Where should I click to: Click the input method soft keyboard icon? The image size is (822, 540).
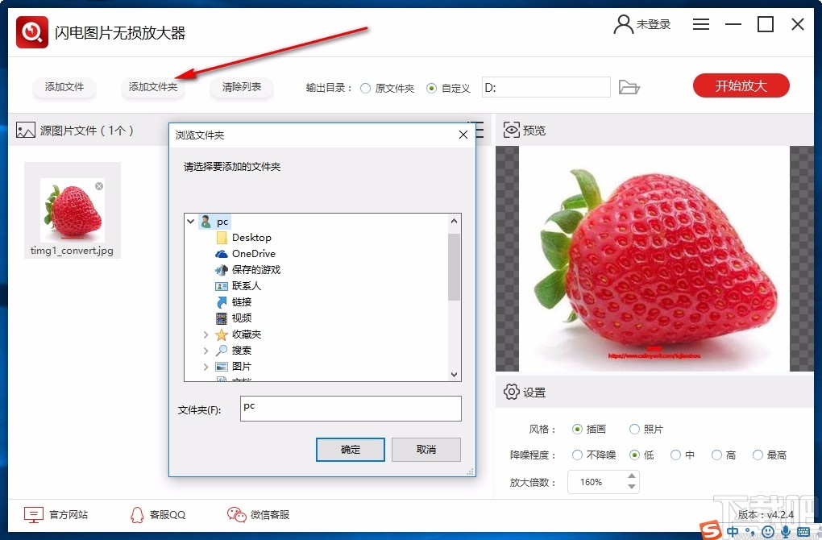[x=803, y=532]
